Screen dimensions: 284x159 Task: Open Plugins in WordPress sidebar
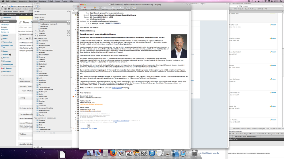tap(6, 54)
